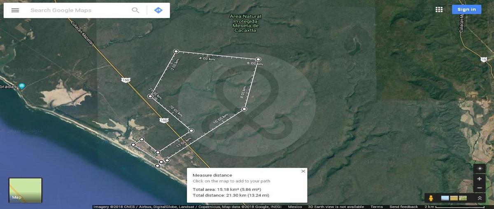The width and height of the screenshot is (494, 209).
Task: Click the first blue imagery thumbnail
Action: tap(445, 198)
